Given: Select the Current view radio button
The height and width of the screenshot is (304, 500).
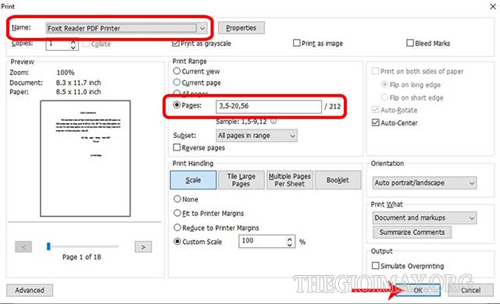Looking at the screenshot, I should point(177,71).
